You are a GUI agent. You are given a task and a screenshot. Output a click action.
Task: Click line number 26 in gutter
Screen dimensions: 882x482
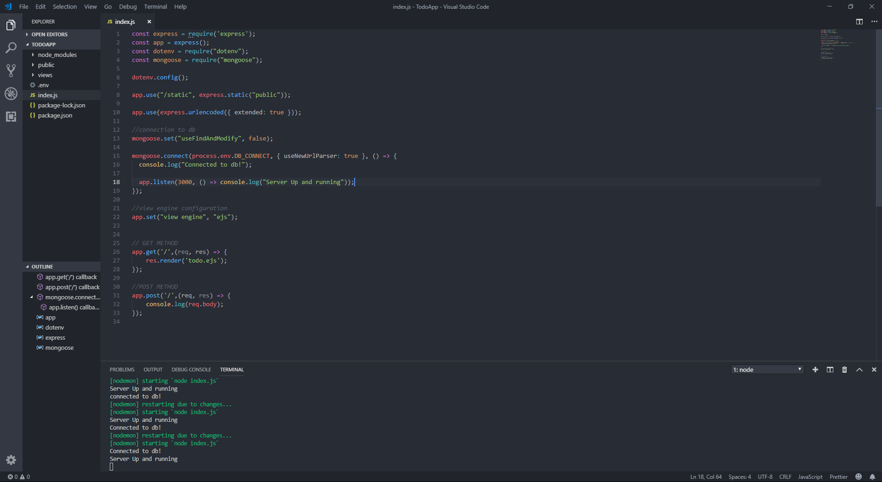coord(117,252)
